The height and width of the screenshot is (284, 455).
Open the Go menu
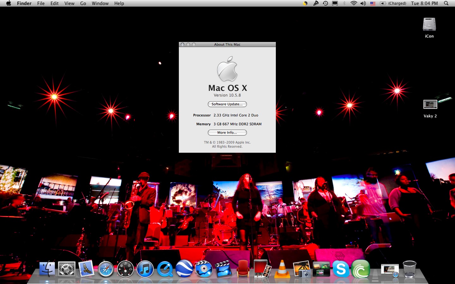pyautogui.click(x=83, y=3)
